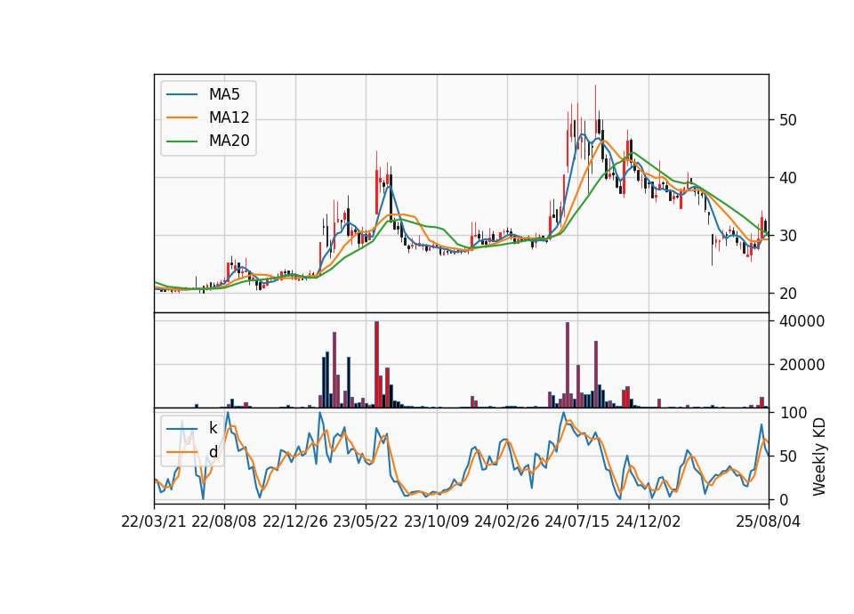Click the date label 24/02/26
This screenshot has width=854, height=614.
507,521
